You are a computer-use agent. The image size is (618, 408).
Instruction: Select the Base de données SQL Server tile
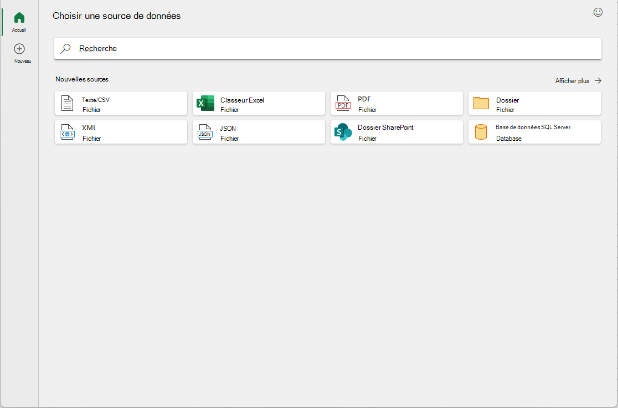click(534, 132)
